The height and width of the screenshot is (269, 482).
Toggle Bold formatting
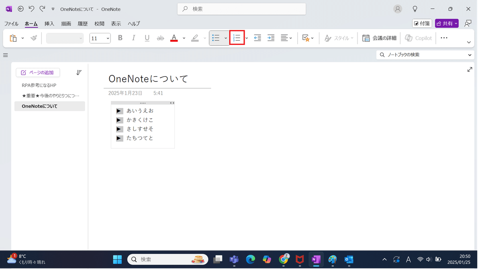point(120,38)
